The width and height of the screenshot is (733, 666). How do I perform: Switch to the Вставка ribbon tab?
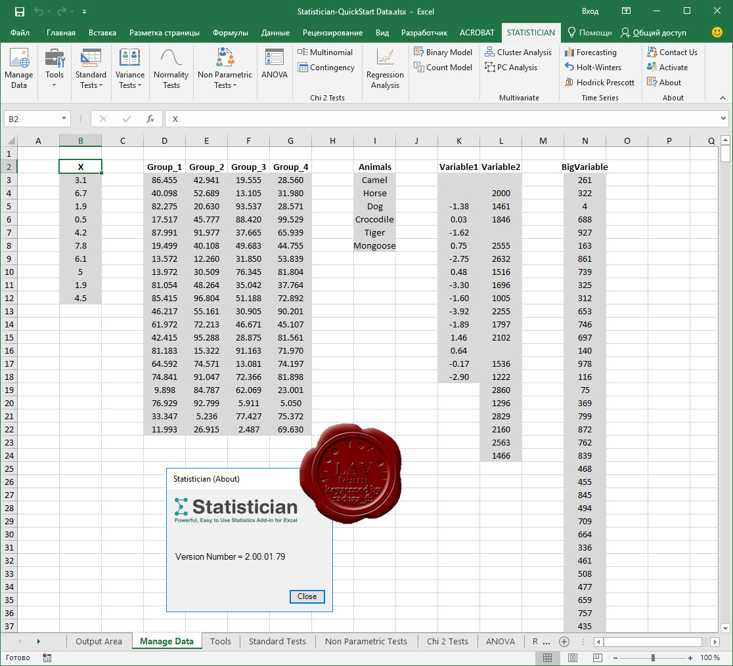pos(102,33)
